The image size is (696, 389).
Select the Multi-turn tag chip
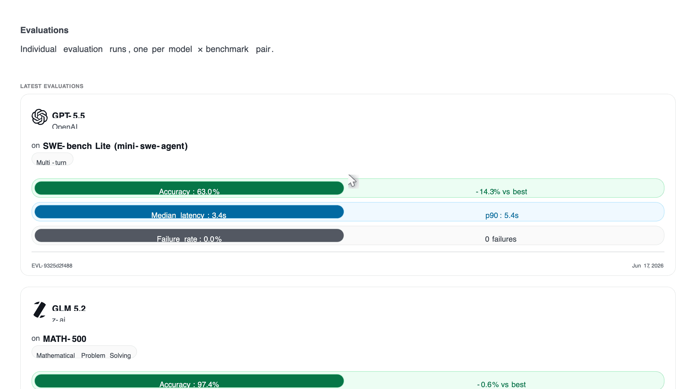point(52,159)
